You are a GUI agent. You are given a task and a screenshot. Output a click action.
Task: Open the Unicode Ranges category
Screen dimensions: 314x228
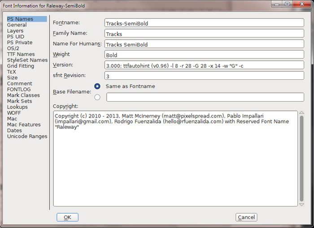click(x=27, y=136)
